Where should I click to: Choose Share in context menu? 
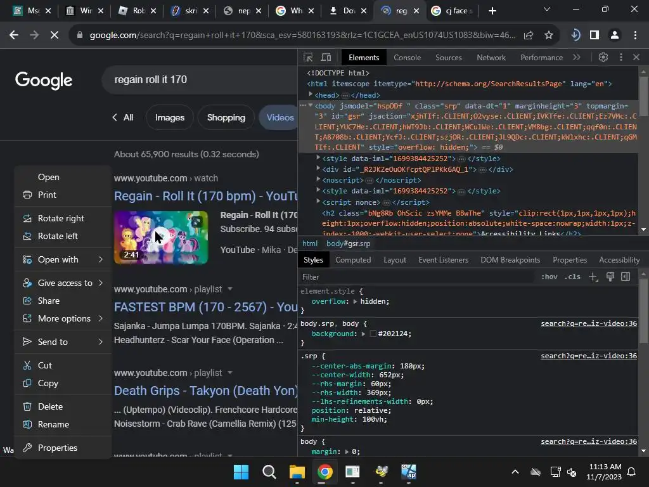[x=48, y=301]
